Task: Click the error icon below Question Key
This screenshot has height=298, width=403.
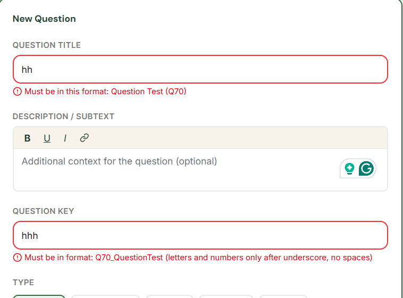Action: click(18, 258)
